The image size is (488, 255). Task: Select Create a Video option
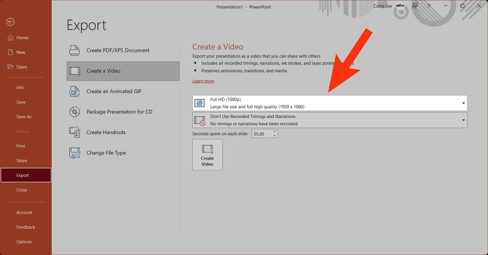coord(123,71)
